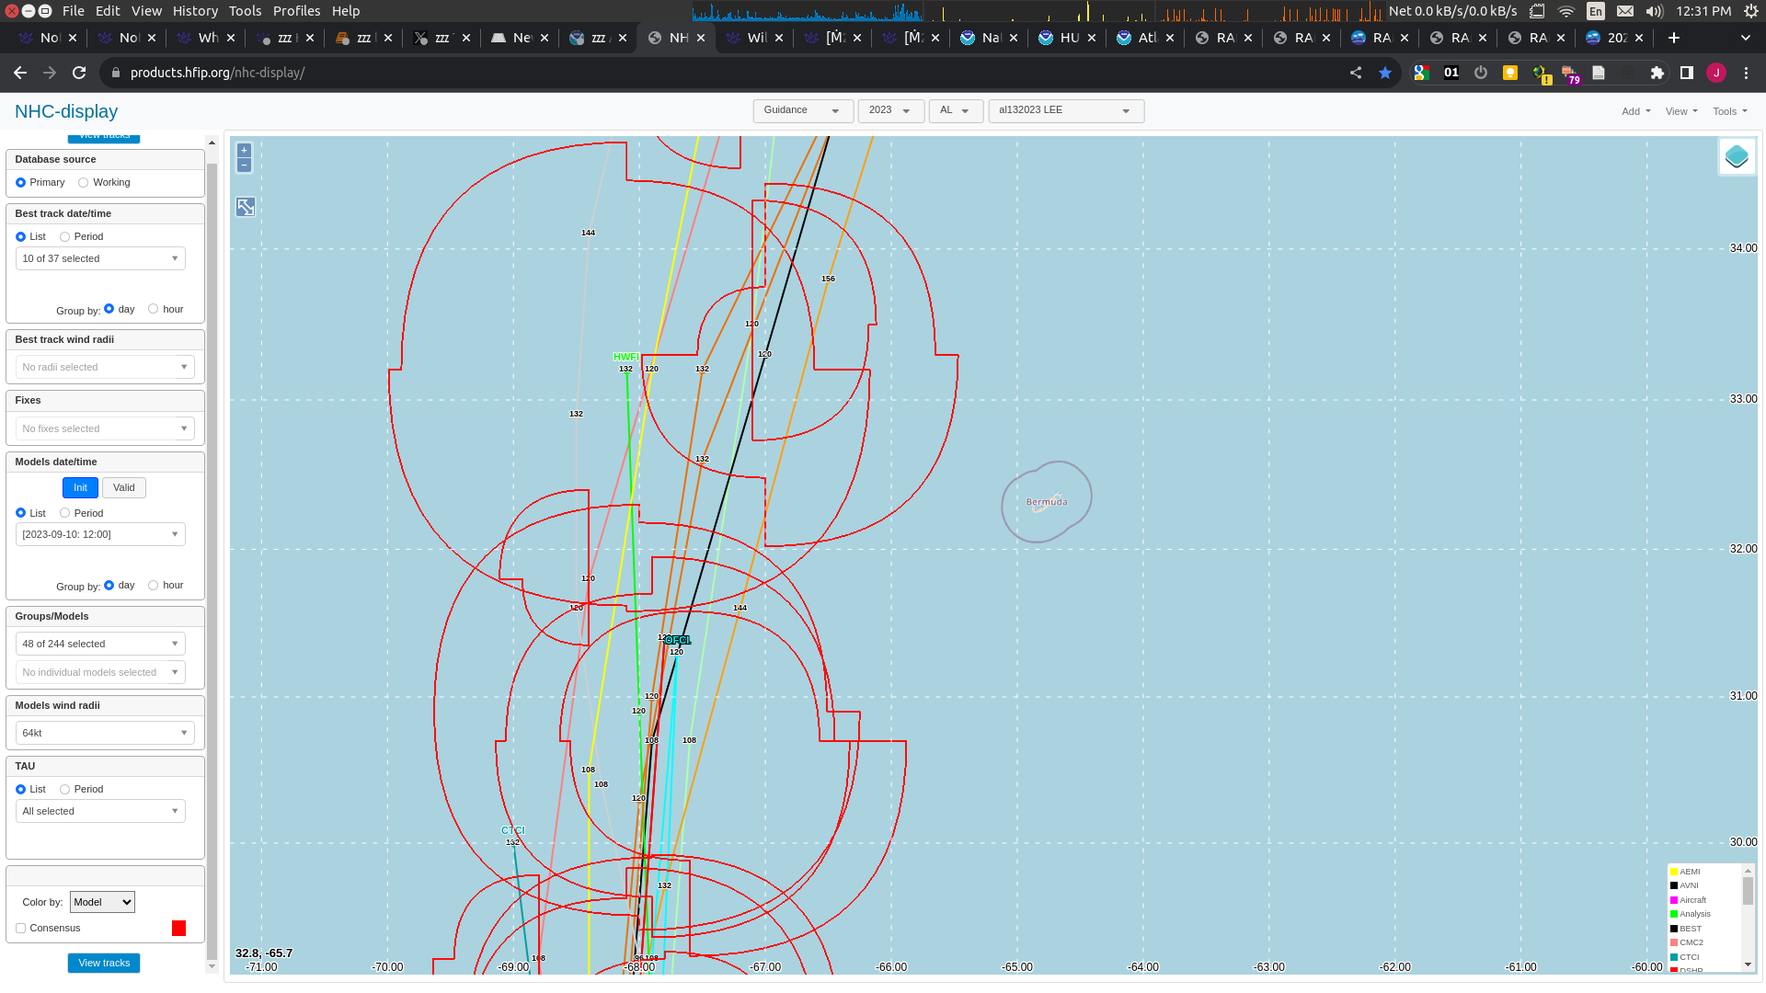Screen dimensions: 1766x993
Task: Show the tab search dropdown arrow
Action: (x=1746, y=38)
